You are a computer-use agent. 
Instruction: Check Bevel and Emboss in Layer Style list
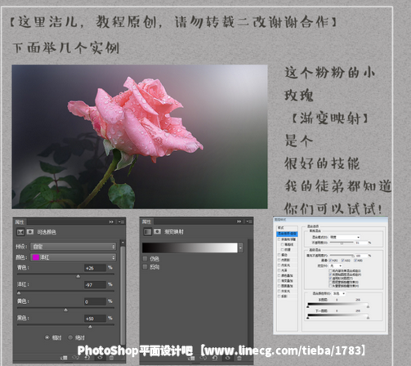(279, 239)
